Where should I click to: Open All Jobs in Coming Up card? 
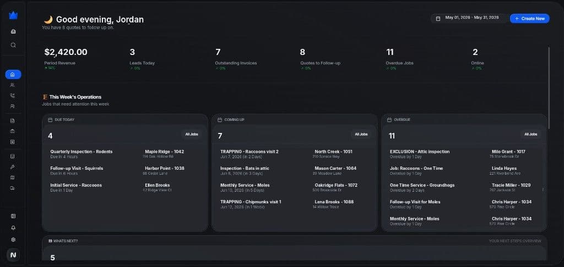tap(361, 134)
